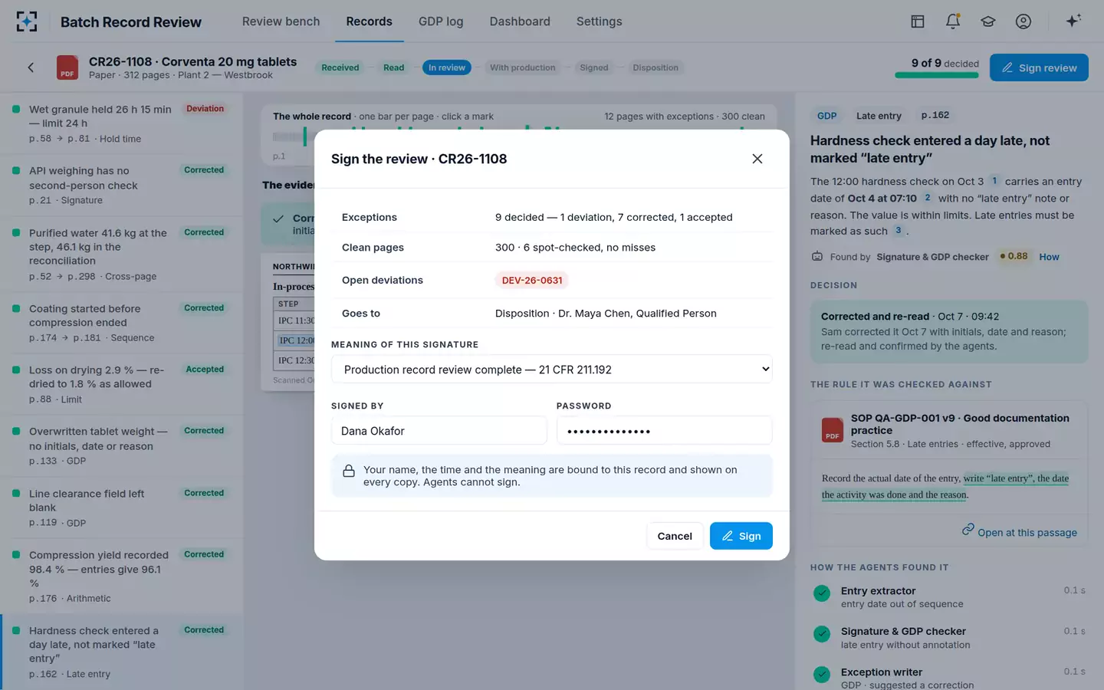Click the p.162 page reference tag
The width and height of the screenshot is (1104, 690).
[x=935, y=115]
